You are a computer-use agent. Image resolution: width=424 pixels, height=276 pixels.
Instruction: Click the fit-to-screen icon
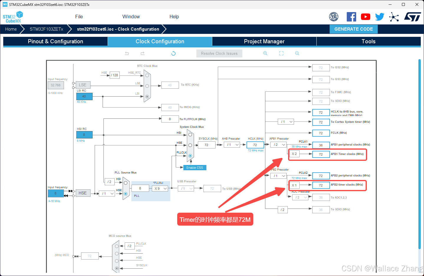[281, 53]
